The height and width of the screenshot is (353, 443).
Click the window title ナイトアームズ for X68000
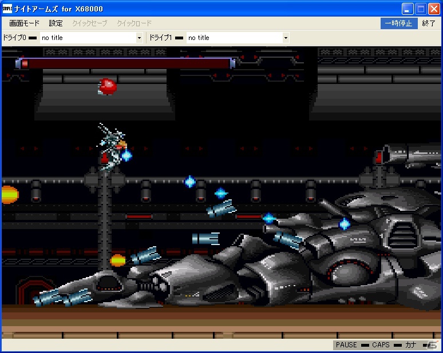pyautogui.click(x=58, y=9)
